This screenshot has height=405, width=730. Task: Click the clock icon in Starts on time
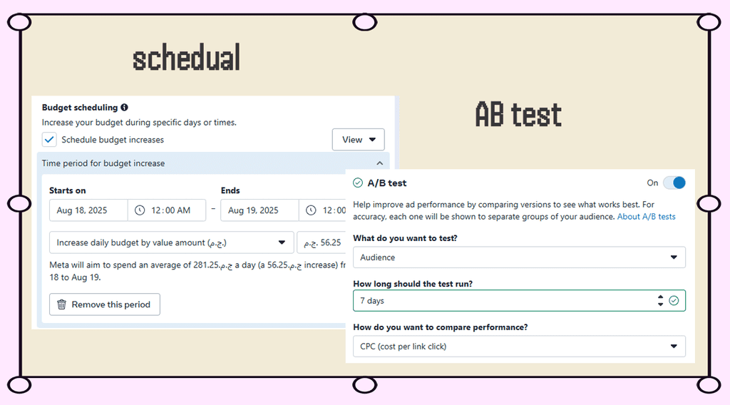pyautogui.click(x=140, y=210)
